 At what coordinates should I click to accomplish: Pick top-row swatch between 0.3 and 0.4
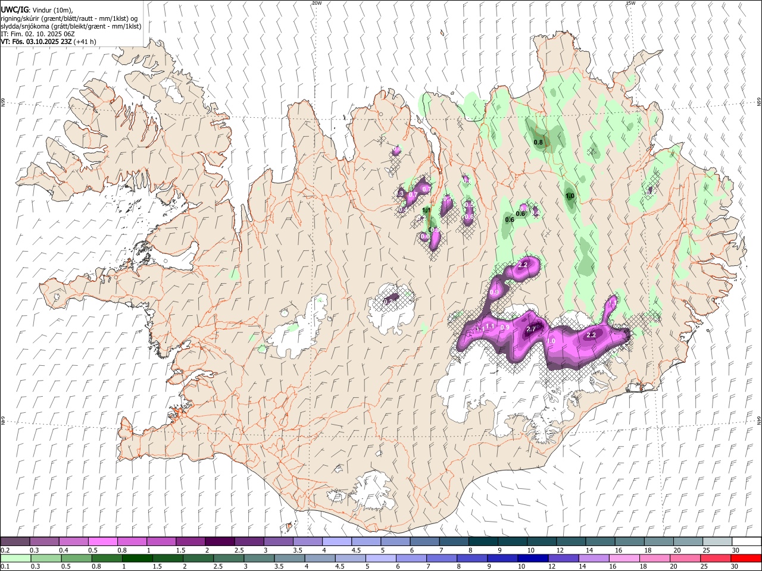coord(44,542)
